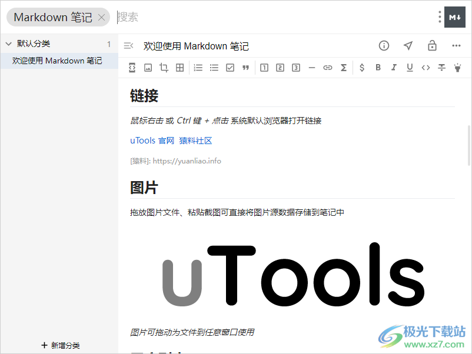Click the Markdown plugin logo icon
Viewport: 472px width, 354px height.
point(455,17)
